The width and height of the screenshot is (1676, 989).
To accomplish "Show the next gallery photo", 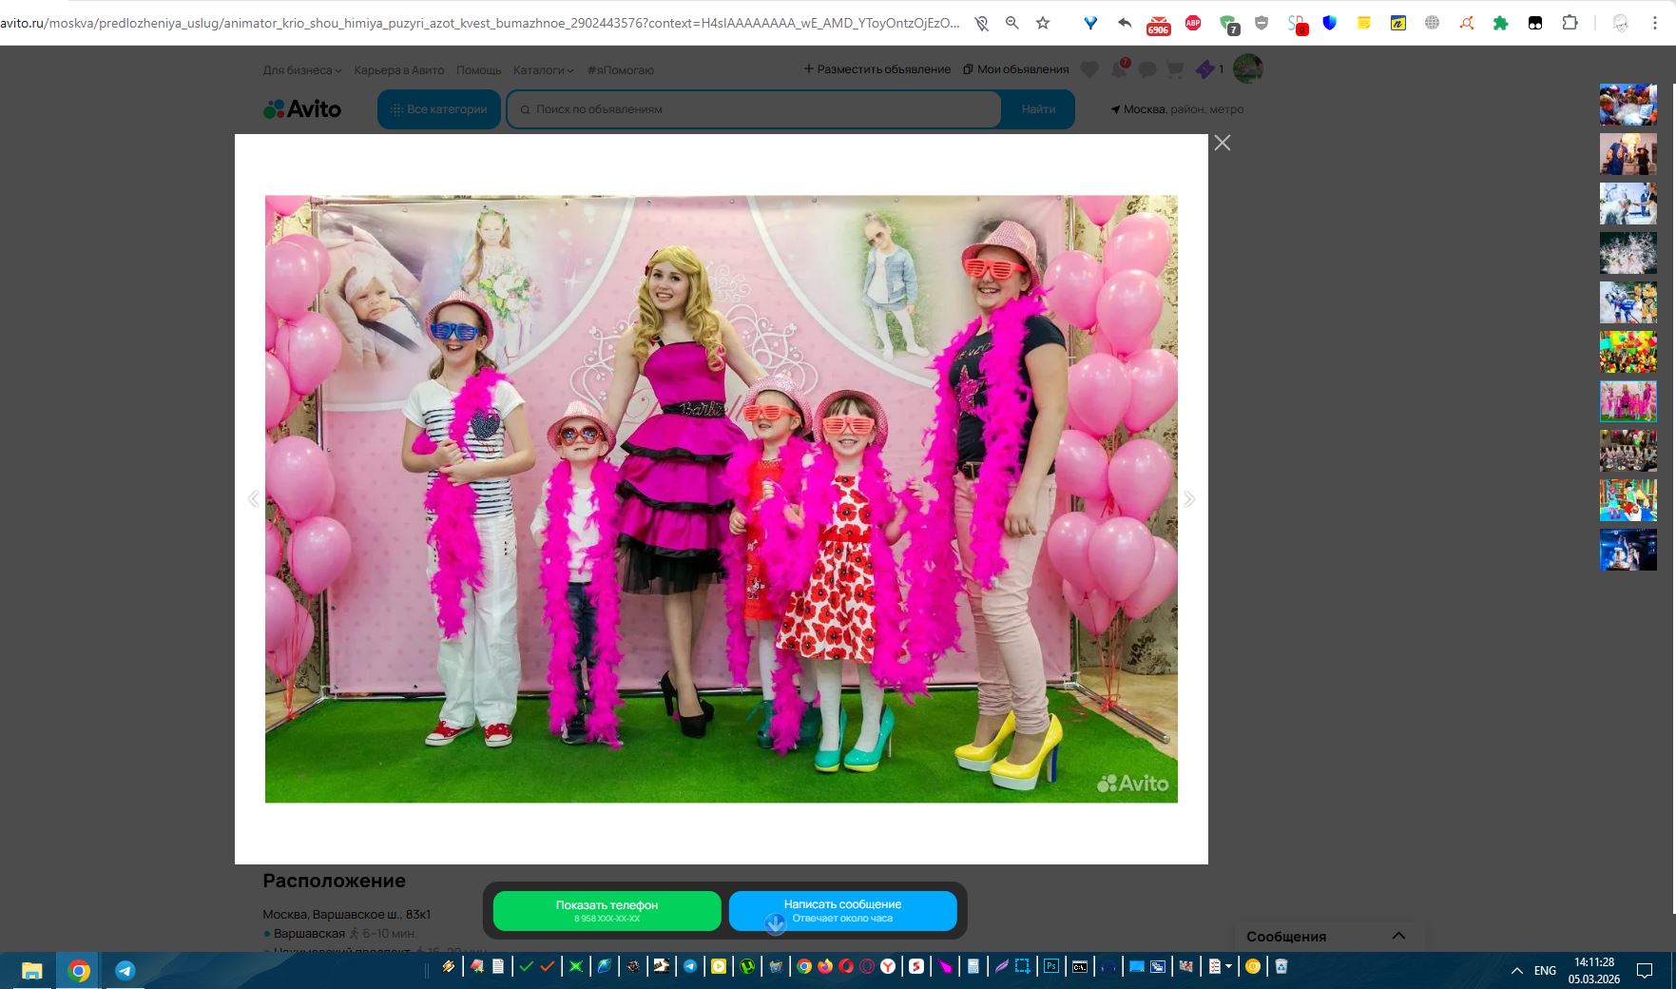I will coord(1189,499).
